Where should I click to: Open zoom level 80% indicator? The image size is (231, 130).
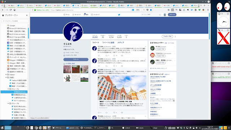point(138,10)
